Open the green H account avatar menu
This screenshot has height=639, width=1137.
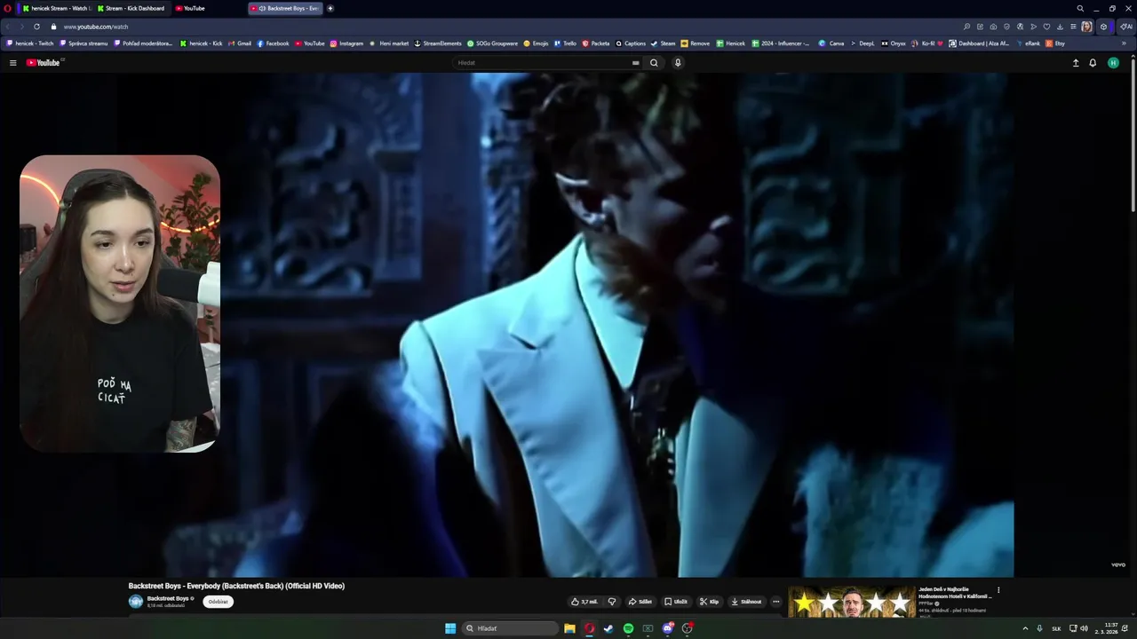pos(1113,63)
